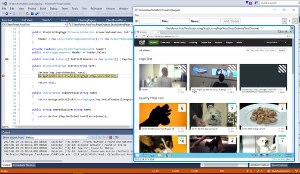Open the ReSharper menu

(x=96, y=8)
